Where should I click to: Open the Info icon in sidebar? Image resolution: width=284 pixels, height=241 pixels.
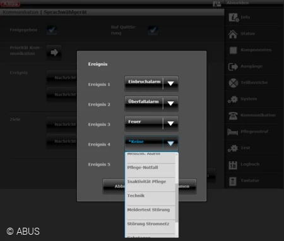(234, 18)
